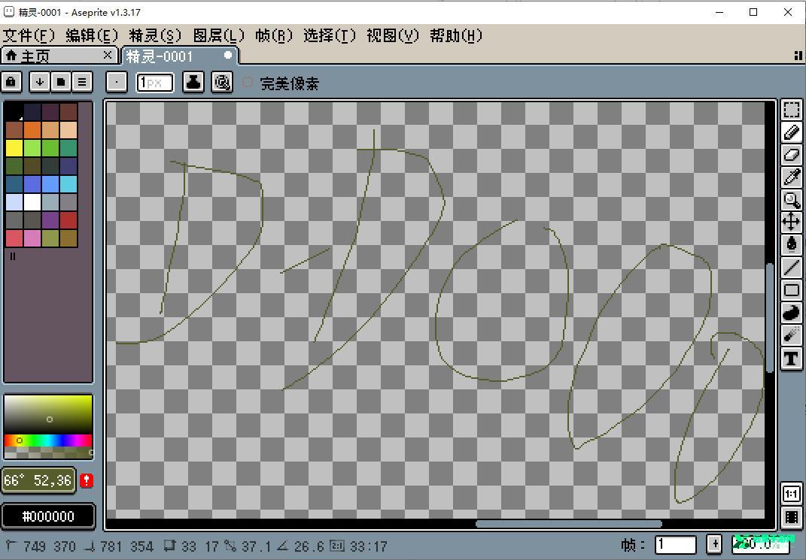Select the pencil tool
The width and height of the screenshot is (806, 560).
point(792,132)
